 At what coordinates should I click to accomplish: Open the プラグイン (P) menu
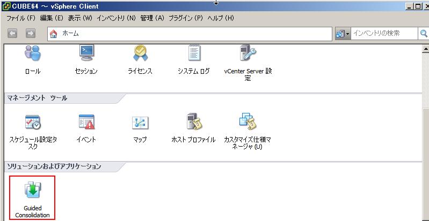(x=186, y=18)
